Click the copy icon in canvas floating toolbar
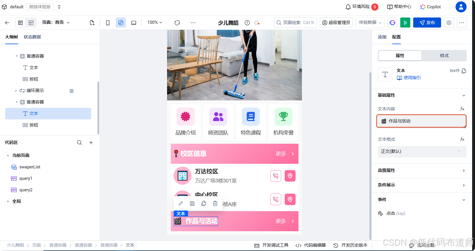 pos(204,203)
